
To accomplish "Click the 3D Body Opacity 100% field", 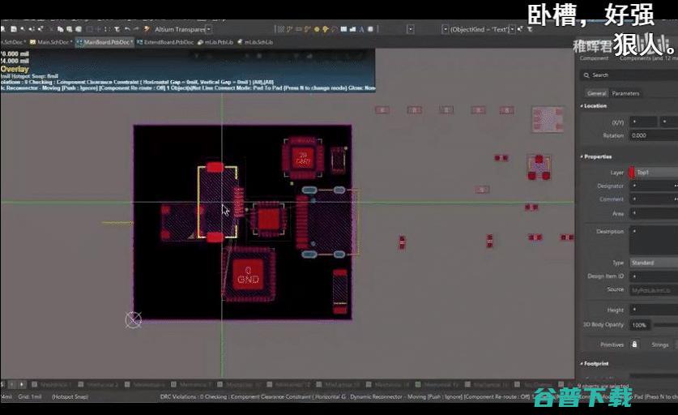I will click(640, 324).
